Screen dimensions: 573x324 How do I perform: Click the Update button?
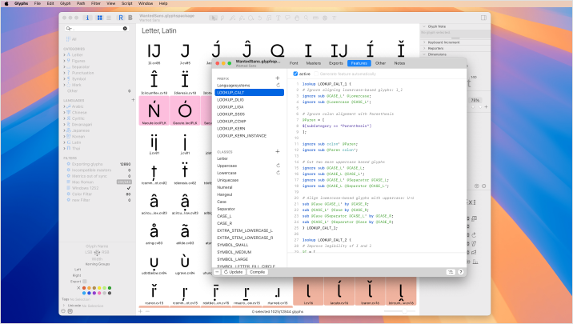tap(233, 272)
